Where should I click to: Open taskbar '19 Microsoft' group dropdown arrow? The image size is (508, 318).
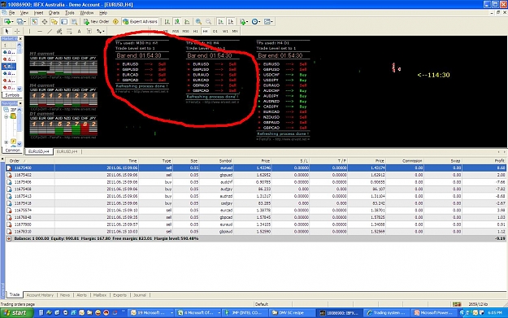(x=172, y=313)
